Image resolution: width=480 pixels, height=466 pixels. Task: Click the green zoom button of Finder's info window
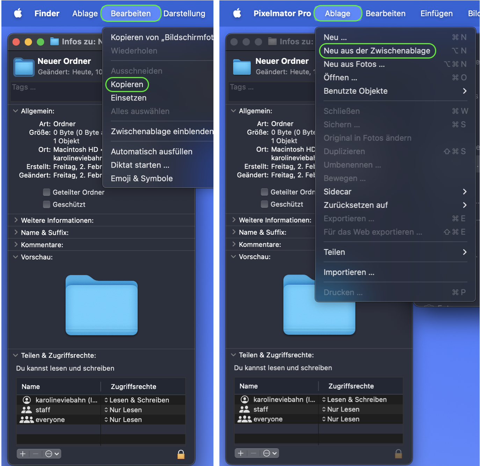tap(41, 42)
